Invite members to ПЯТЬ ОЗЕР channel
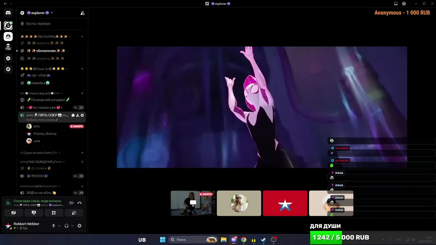 coord(78,115)
